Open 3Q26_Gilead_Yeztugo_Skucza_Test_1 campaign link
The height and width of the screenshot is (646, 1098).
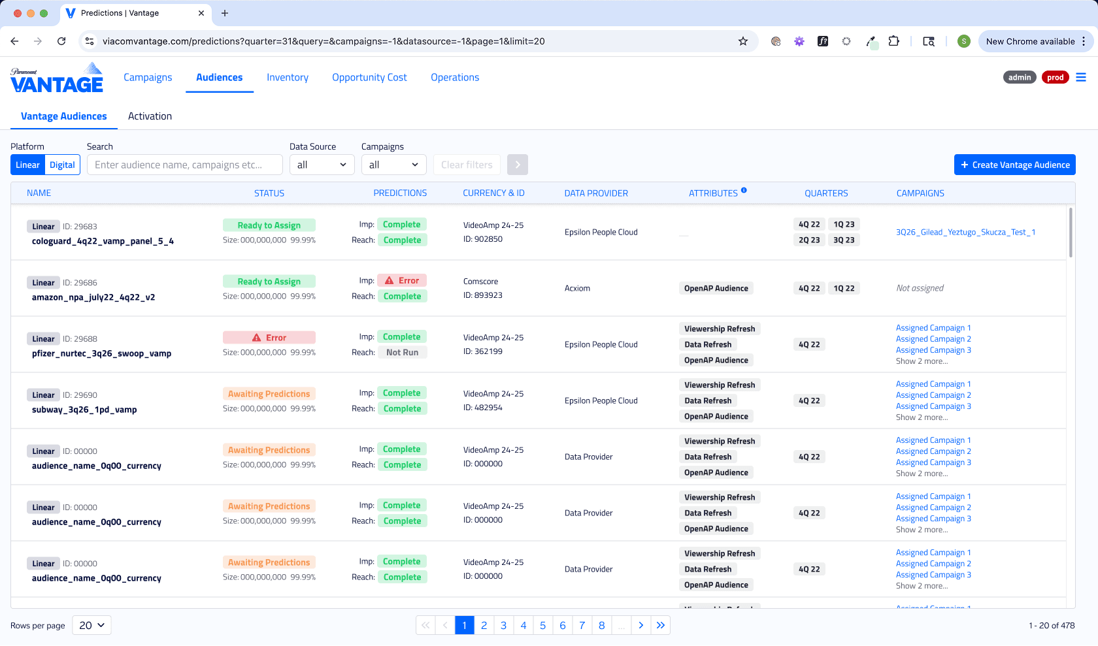pos(965,232)
